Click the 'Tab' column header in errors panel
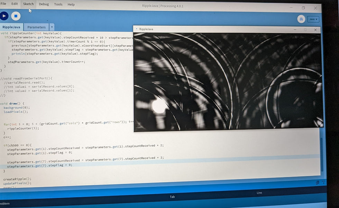Image resolution: width=339 pixels, height=208 pixels. pos(172,197)
